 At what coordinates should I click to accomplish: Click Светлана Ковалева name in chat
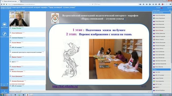[x=17, y=38]
